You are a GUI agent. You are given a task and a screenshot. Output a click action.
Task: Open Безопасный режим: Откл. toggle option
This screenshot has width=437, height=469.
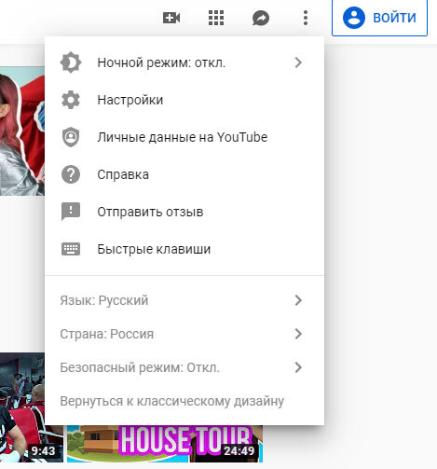(184, 367)
